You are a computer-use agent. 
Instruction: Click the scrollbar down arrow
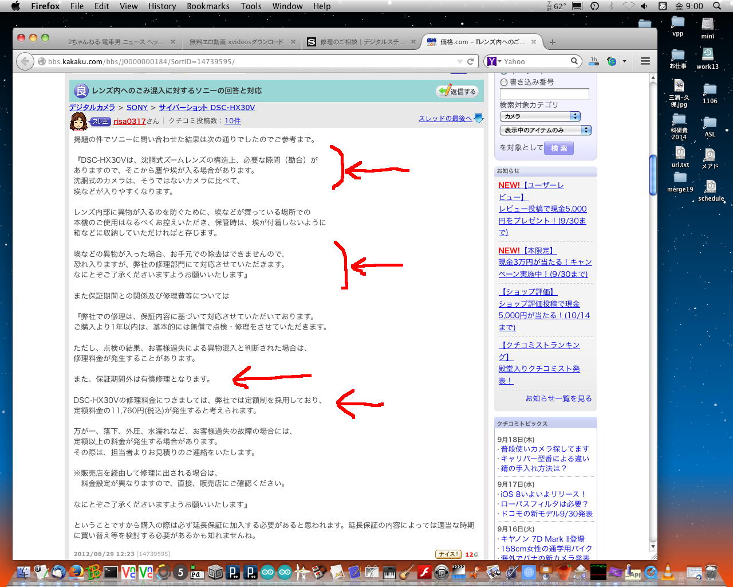point(653,547)
